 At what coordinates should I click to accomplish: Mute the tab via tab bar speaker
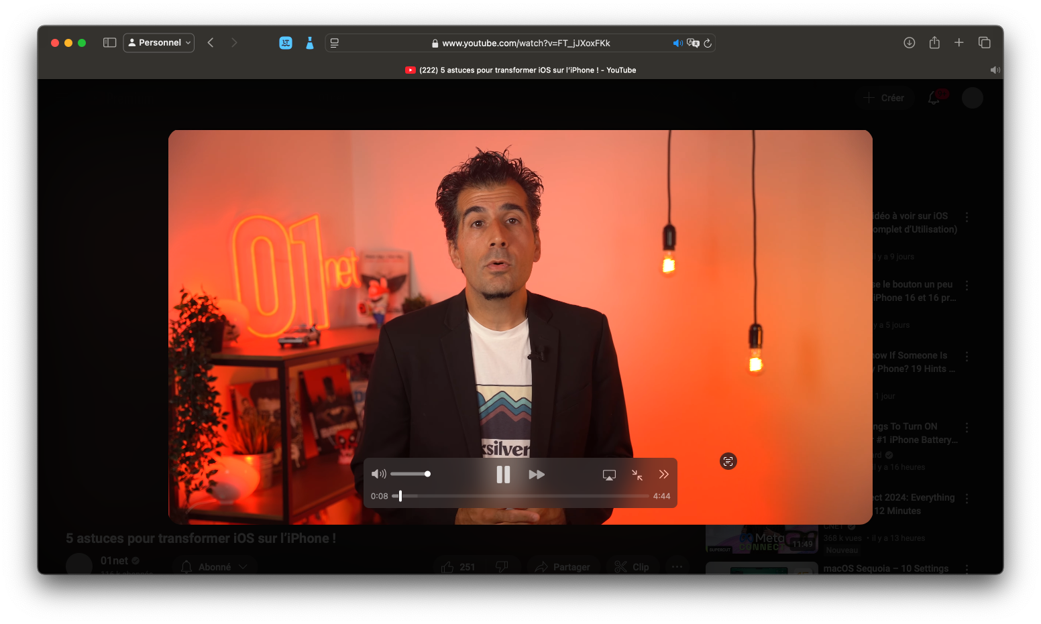(995, 70)
